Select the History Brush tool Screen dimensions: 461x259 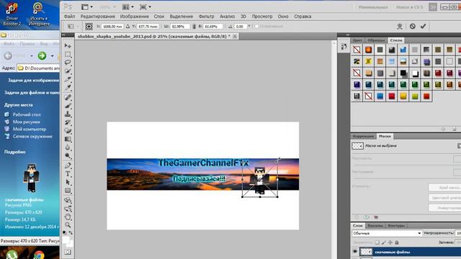(68, 122)
